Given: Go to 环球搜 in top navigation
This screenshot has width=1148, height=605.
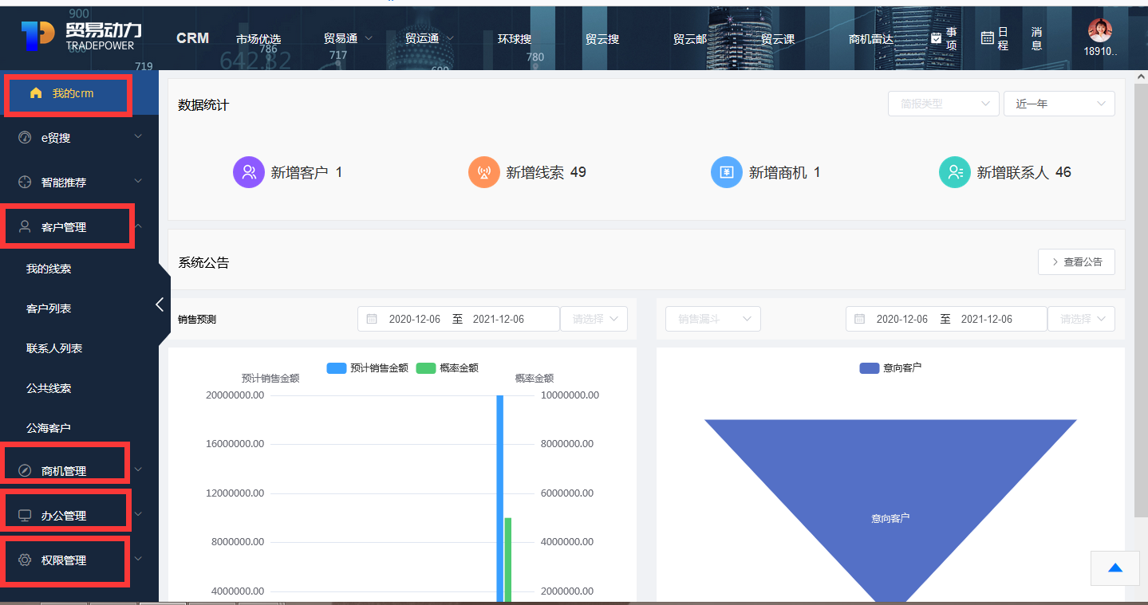Looking at the screenshot, I should (x=515, y=39).
